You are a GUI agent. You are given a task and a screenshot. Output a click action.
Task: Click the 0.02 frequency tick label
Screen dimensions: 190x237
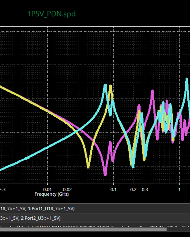67,190
